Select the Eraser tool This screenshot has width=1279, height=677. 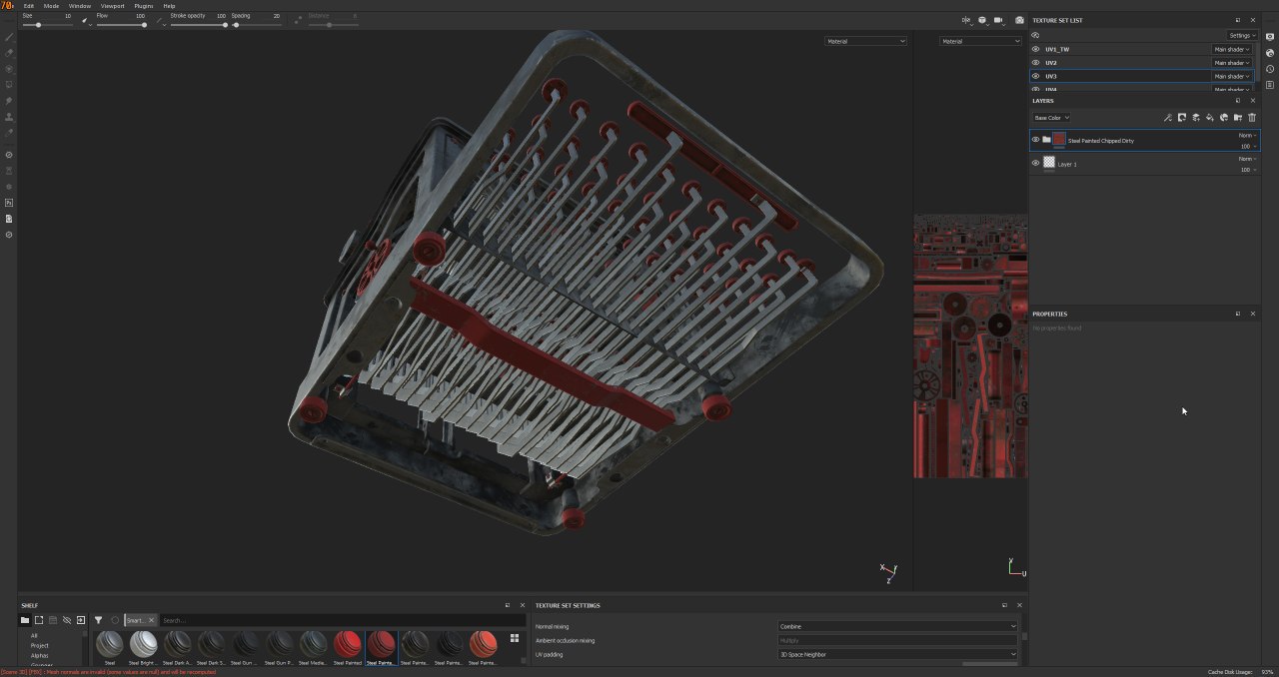point(9,53)
